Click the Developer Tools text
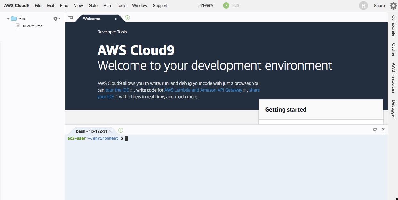 click(x=112, y=32)
